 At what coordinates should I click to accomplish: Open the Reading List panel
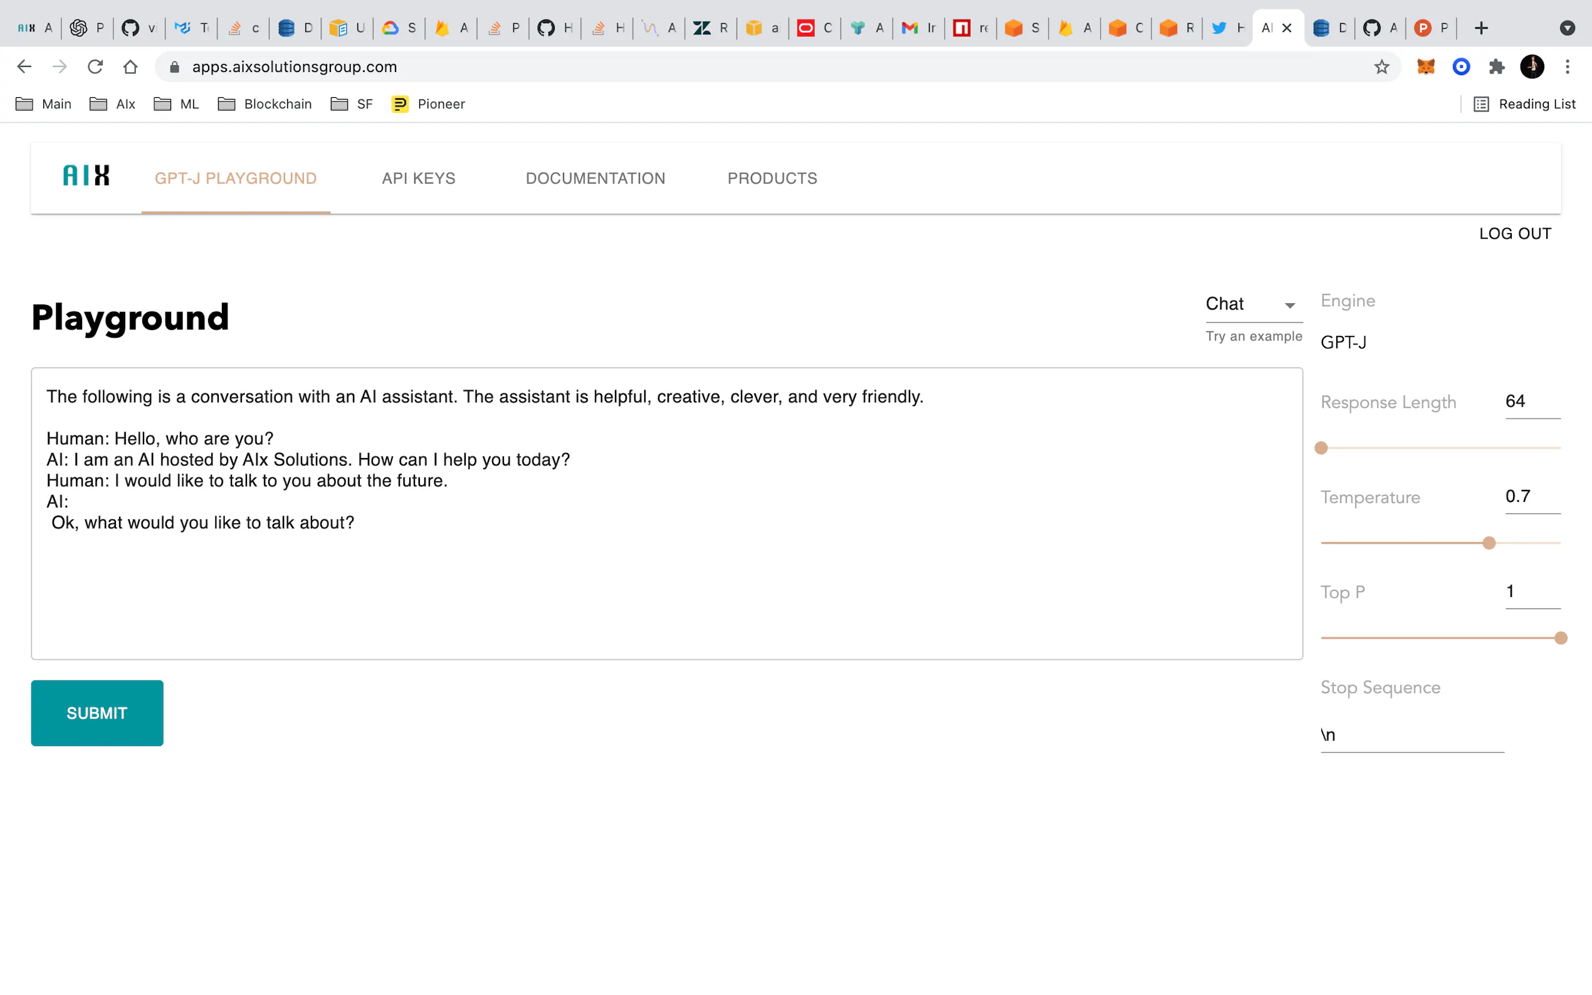click(x=1525, y=104)
